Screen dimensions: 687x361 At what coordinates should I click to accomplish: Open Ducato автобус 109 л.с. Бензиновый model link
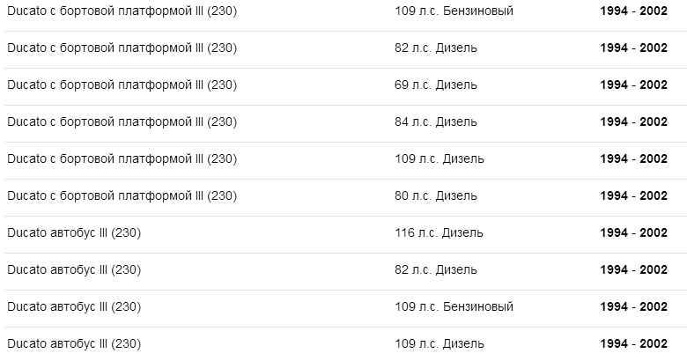[74, 307]
